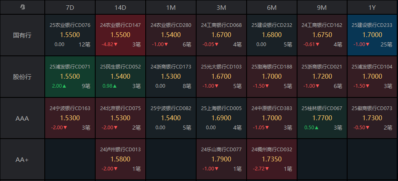Click the 24泸州银行CD013 quote cell
Screen dimensions: 398x181
click(120, 160)
